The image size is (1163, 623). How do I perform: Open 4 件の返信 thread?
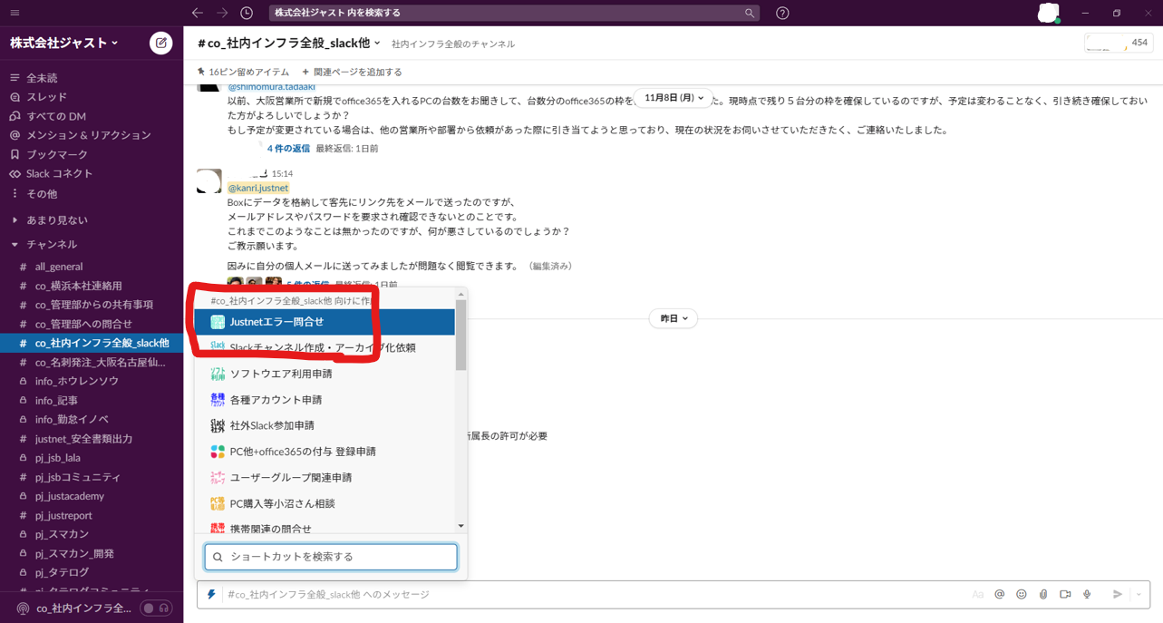tap(288, 148)
